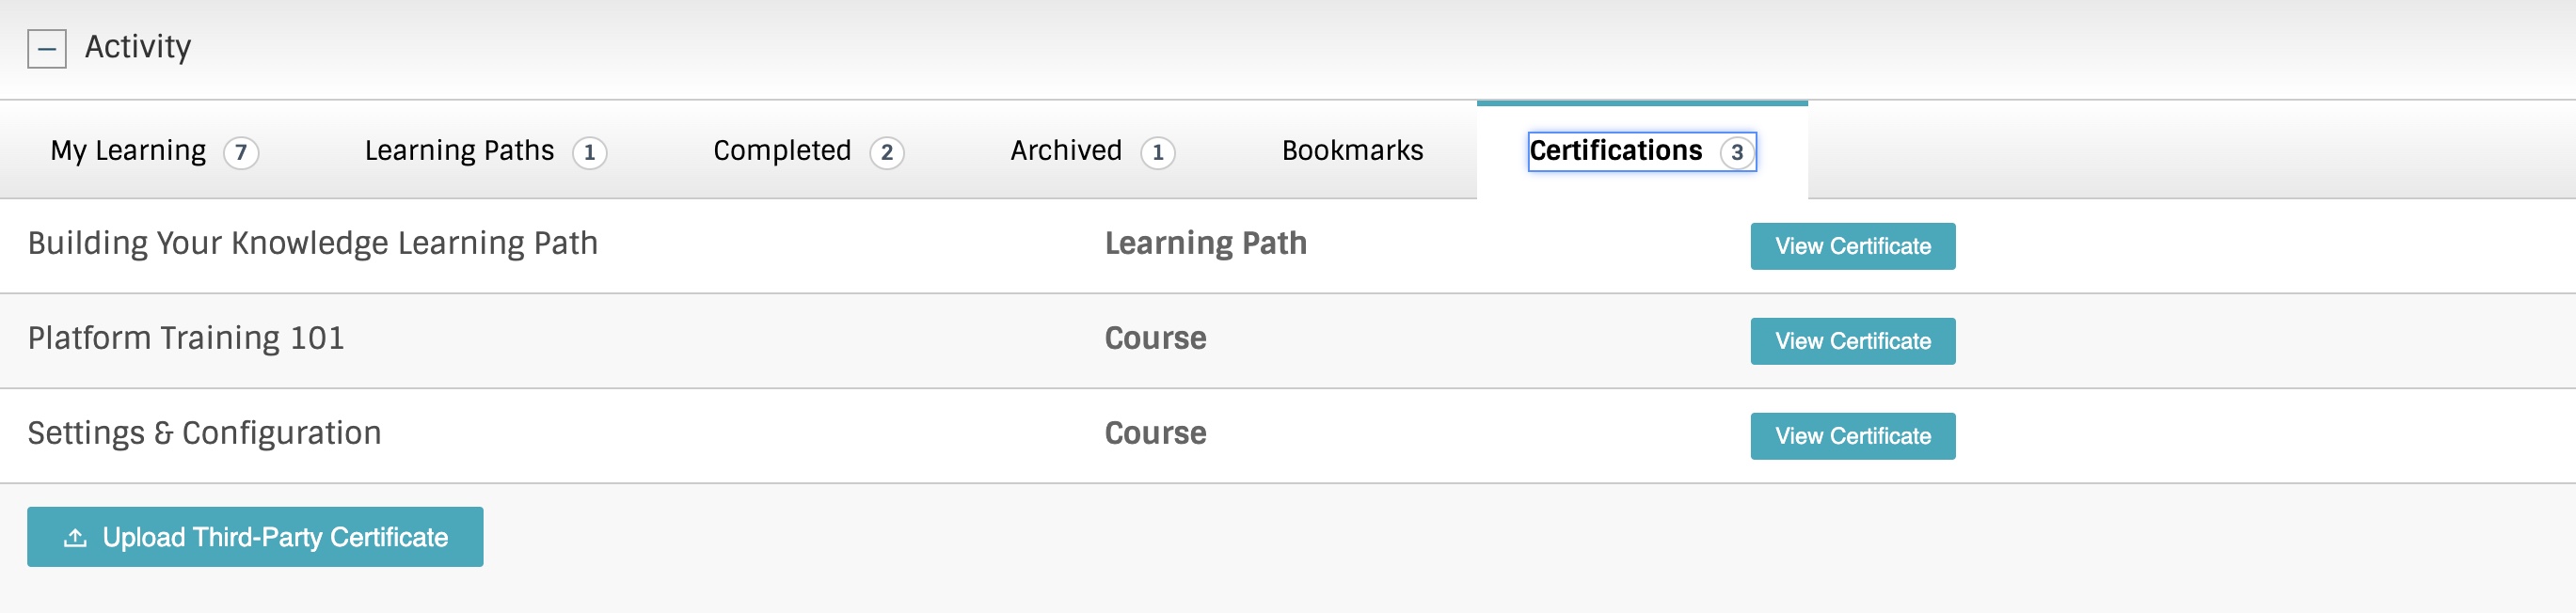Click the Settings & Configuration title

point(205,434)
